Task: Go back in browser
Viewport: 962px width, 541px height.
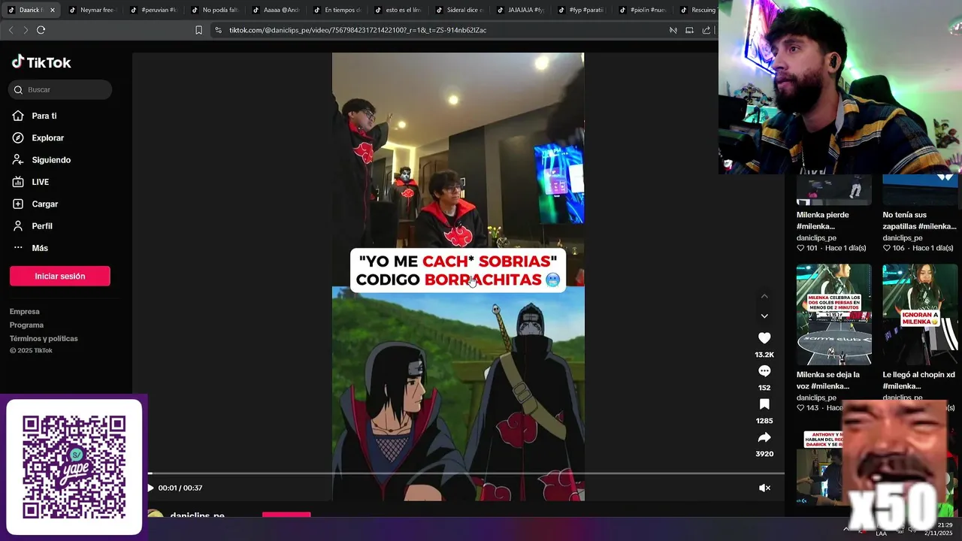Action: 11,30
